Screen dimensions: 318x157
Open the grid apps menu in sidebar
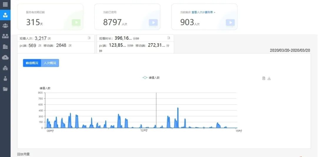5,4
